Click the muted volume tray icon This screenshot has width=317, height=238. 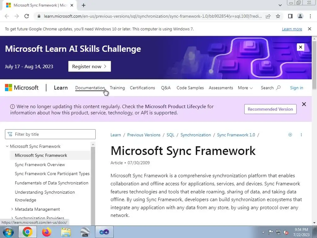[286, 232]
